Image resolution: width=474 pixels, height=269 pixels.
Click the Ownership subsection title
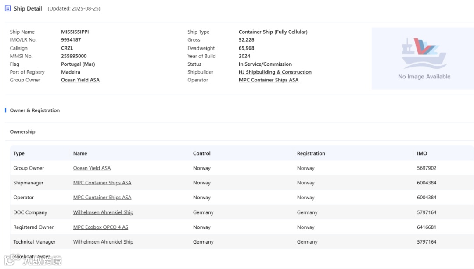tap(23, 132)
